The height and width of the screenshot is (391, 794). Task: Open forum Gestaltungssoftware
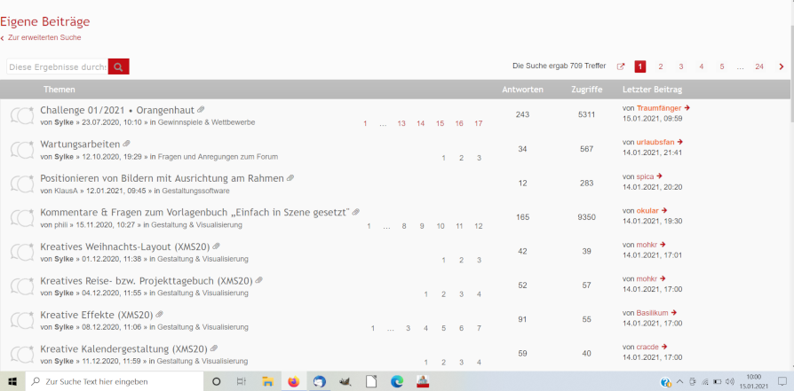click(x=195, y=191)
